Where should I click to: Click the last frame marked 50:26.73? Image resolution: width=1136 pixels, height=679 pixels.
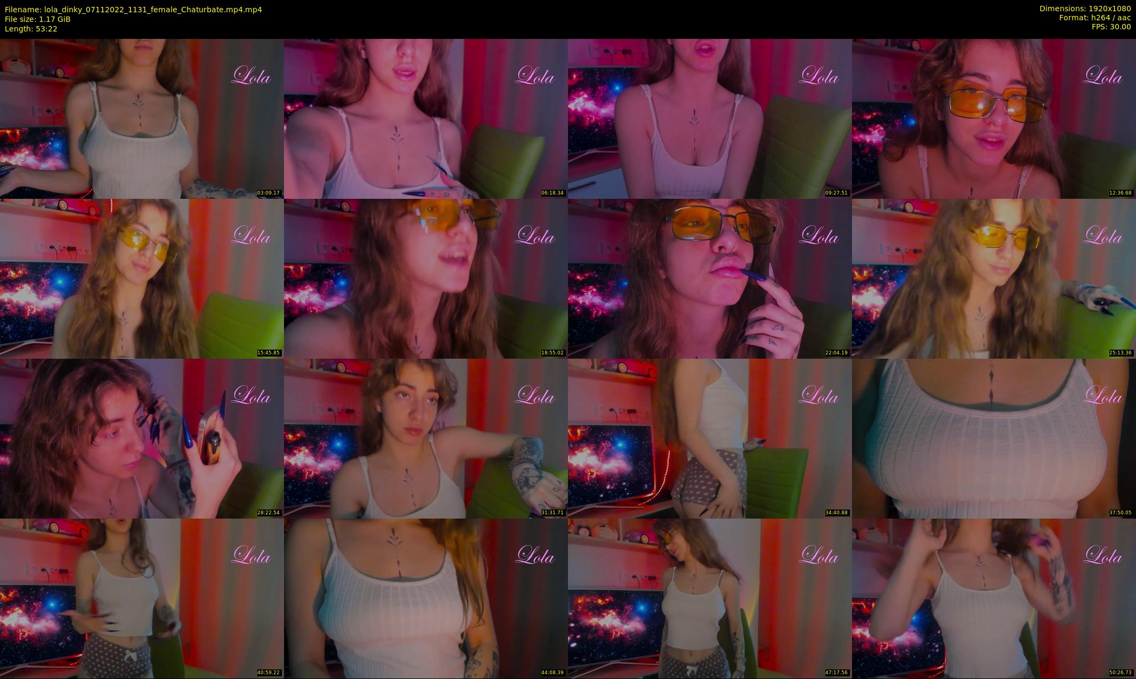click(994, 598)
